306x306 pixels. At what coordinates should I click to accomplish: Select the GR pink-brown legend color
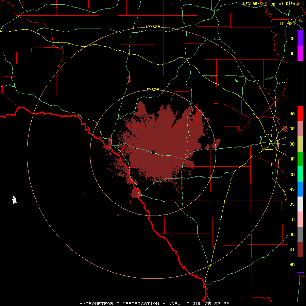[x=300, y=129]
